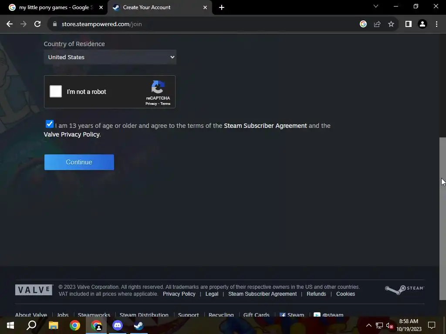Open the tab search chevron
This screenshot has height=334, width=446.
coord(376,6)
